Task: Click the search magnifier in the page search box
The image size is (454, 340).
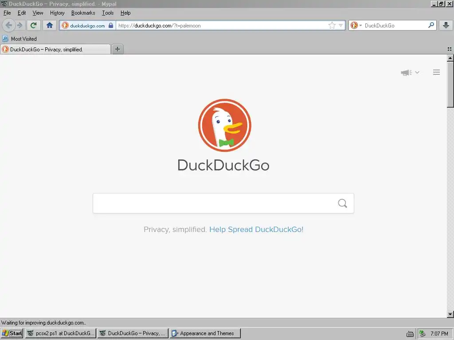Action: [x=343, y=203]
